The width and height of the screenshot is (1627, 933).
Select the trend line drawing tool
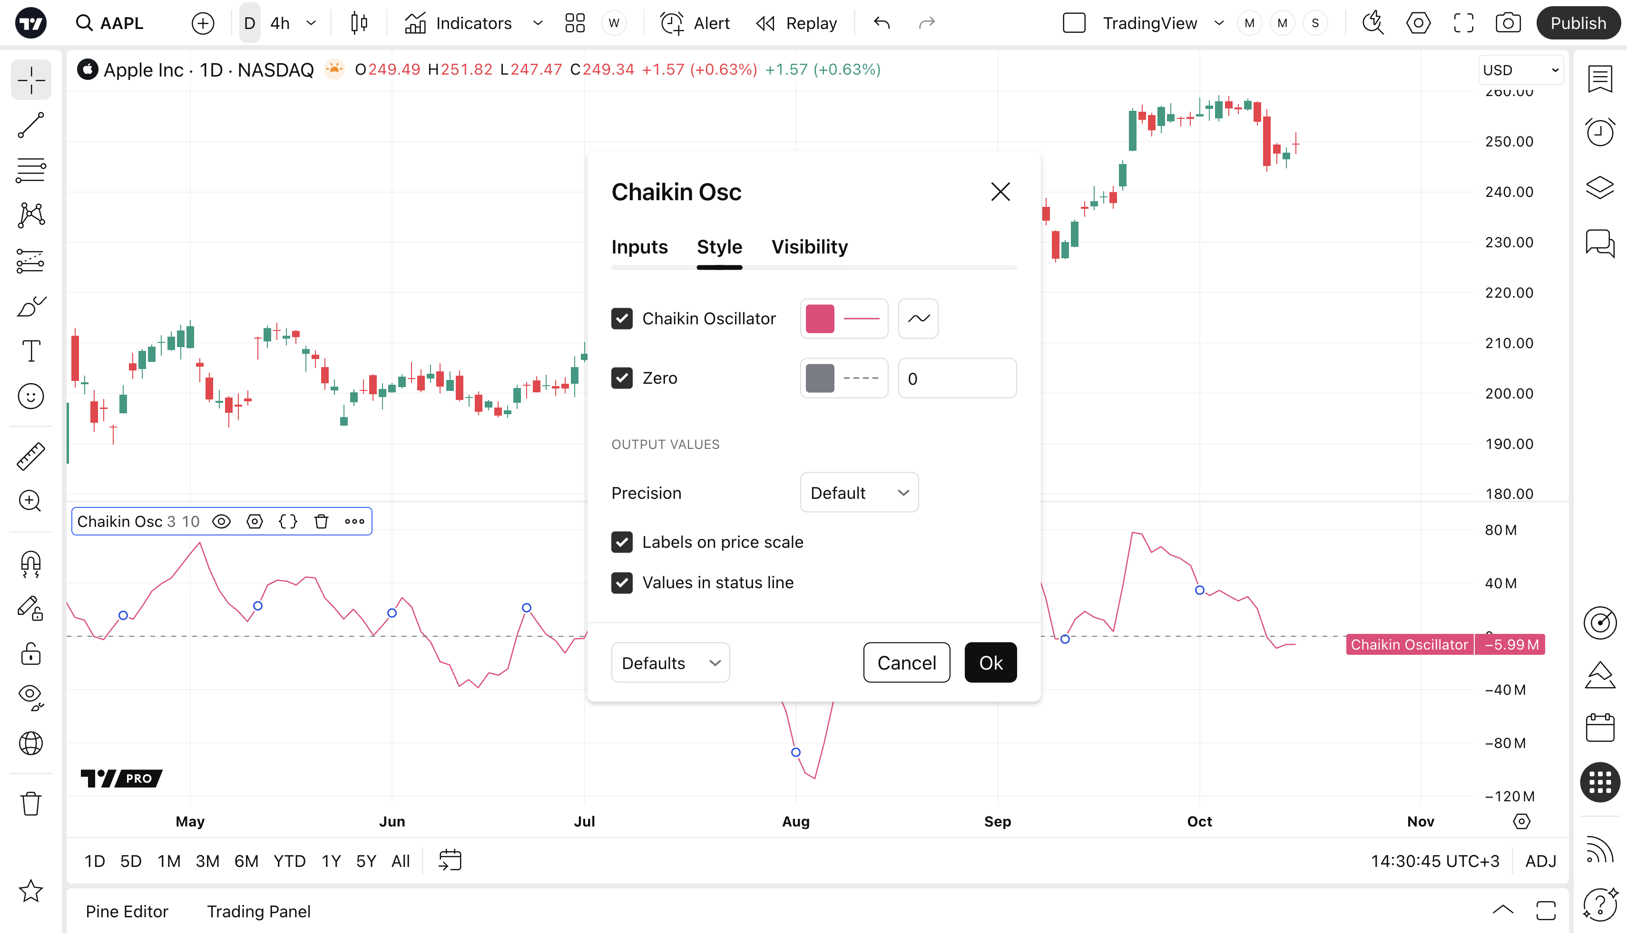click(31, 125)
